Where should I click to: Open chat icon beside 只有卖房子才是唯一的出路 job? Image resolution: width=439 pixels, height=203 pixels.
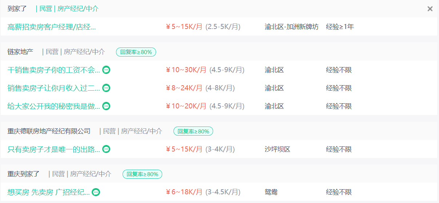pos(106,149)
